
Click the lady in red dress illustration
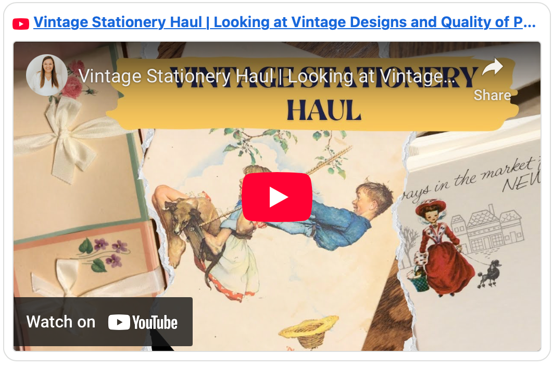pos(444,247)
